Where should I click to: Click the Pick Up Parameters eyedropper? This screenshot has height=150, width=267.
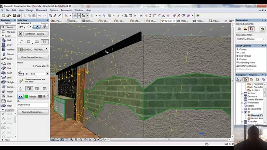click(x=55, y=15)
